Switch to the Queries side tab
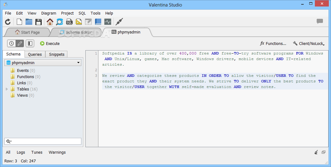331x167 pixels. (x=35, y=54)
